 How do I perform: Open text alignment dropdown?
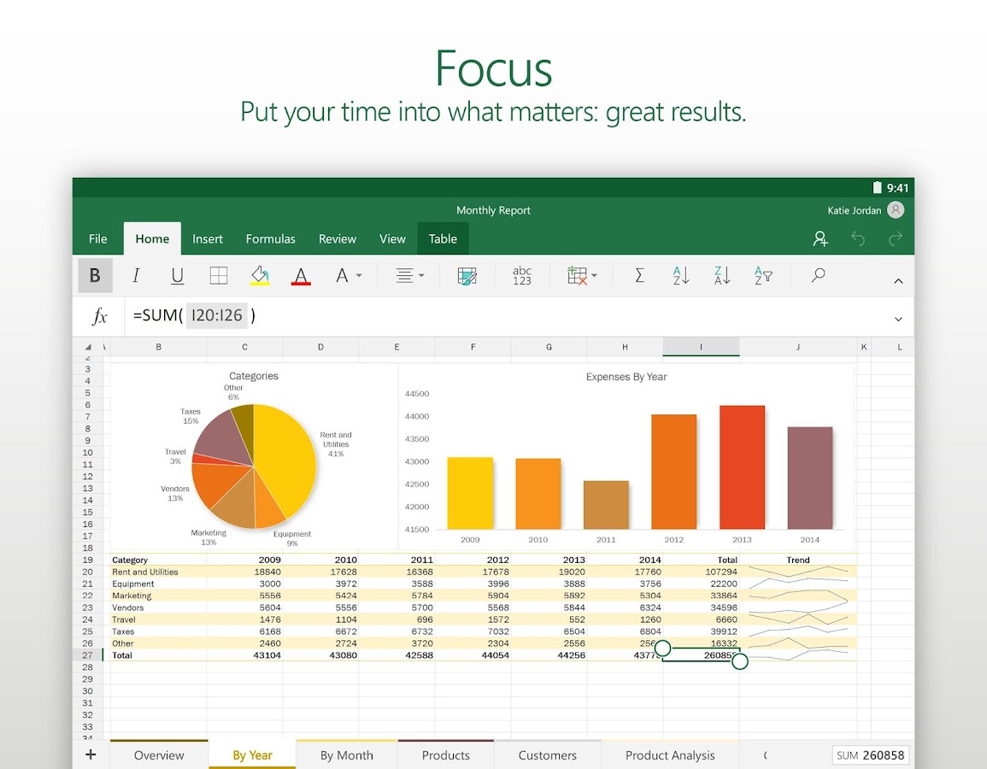[x=410, y=276]
